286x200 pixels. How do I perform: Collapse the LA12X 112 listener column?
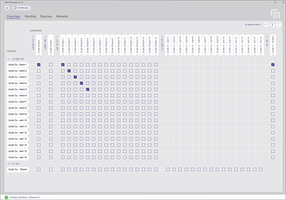pos(33,37)
